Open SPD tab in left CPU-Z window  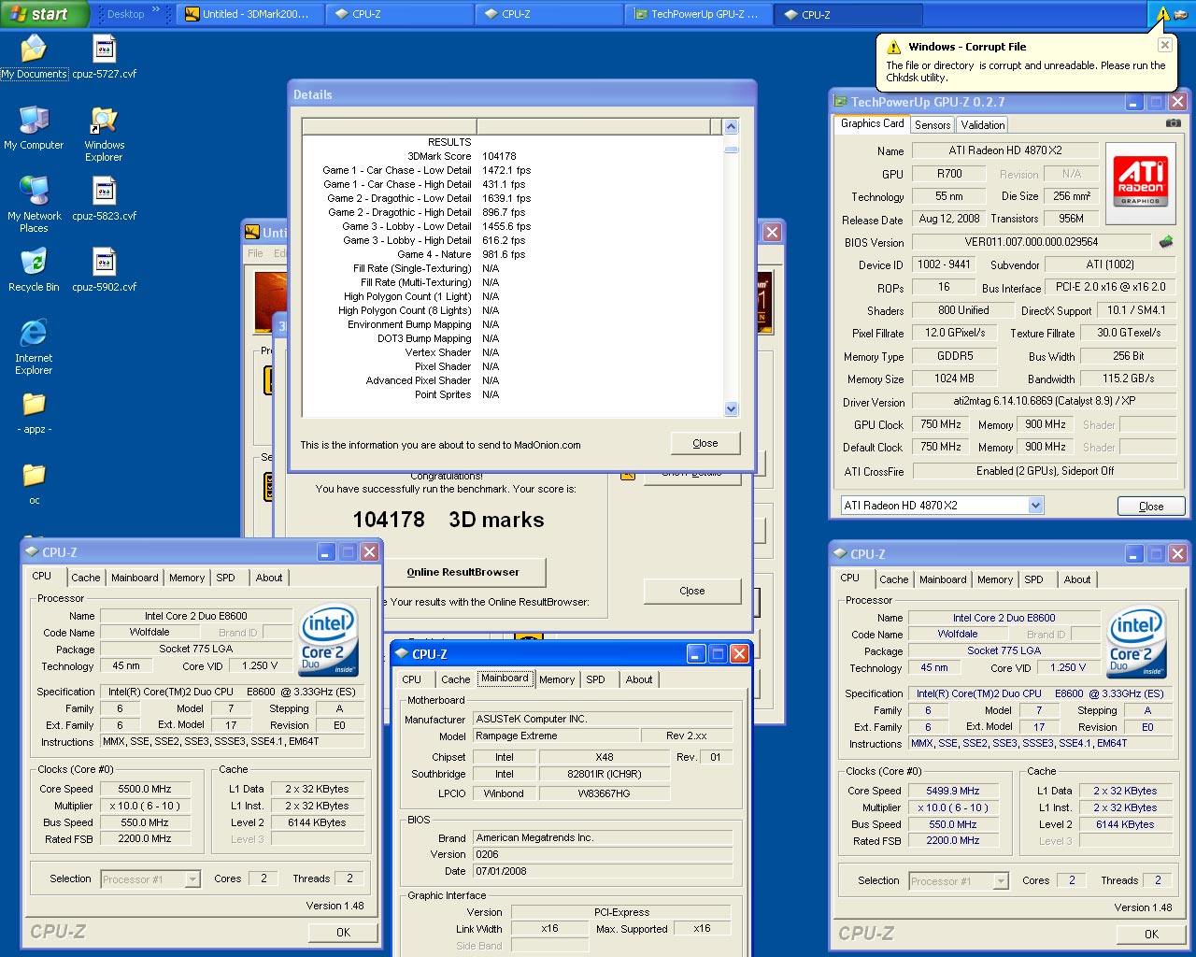click(x=226, y=578)
